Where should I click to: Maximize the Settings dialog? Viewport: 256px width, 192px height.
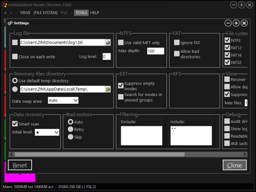pyautogui.click(x=236, y=23)
